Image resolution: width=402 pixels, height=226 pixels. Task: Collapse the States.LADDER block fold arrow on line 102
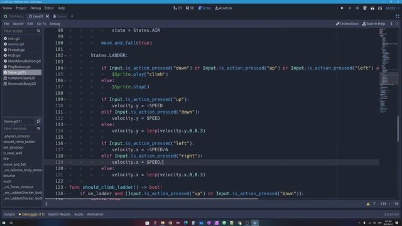click(x=65, y=56)
